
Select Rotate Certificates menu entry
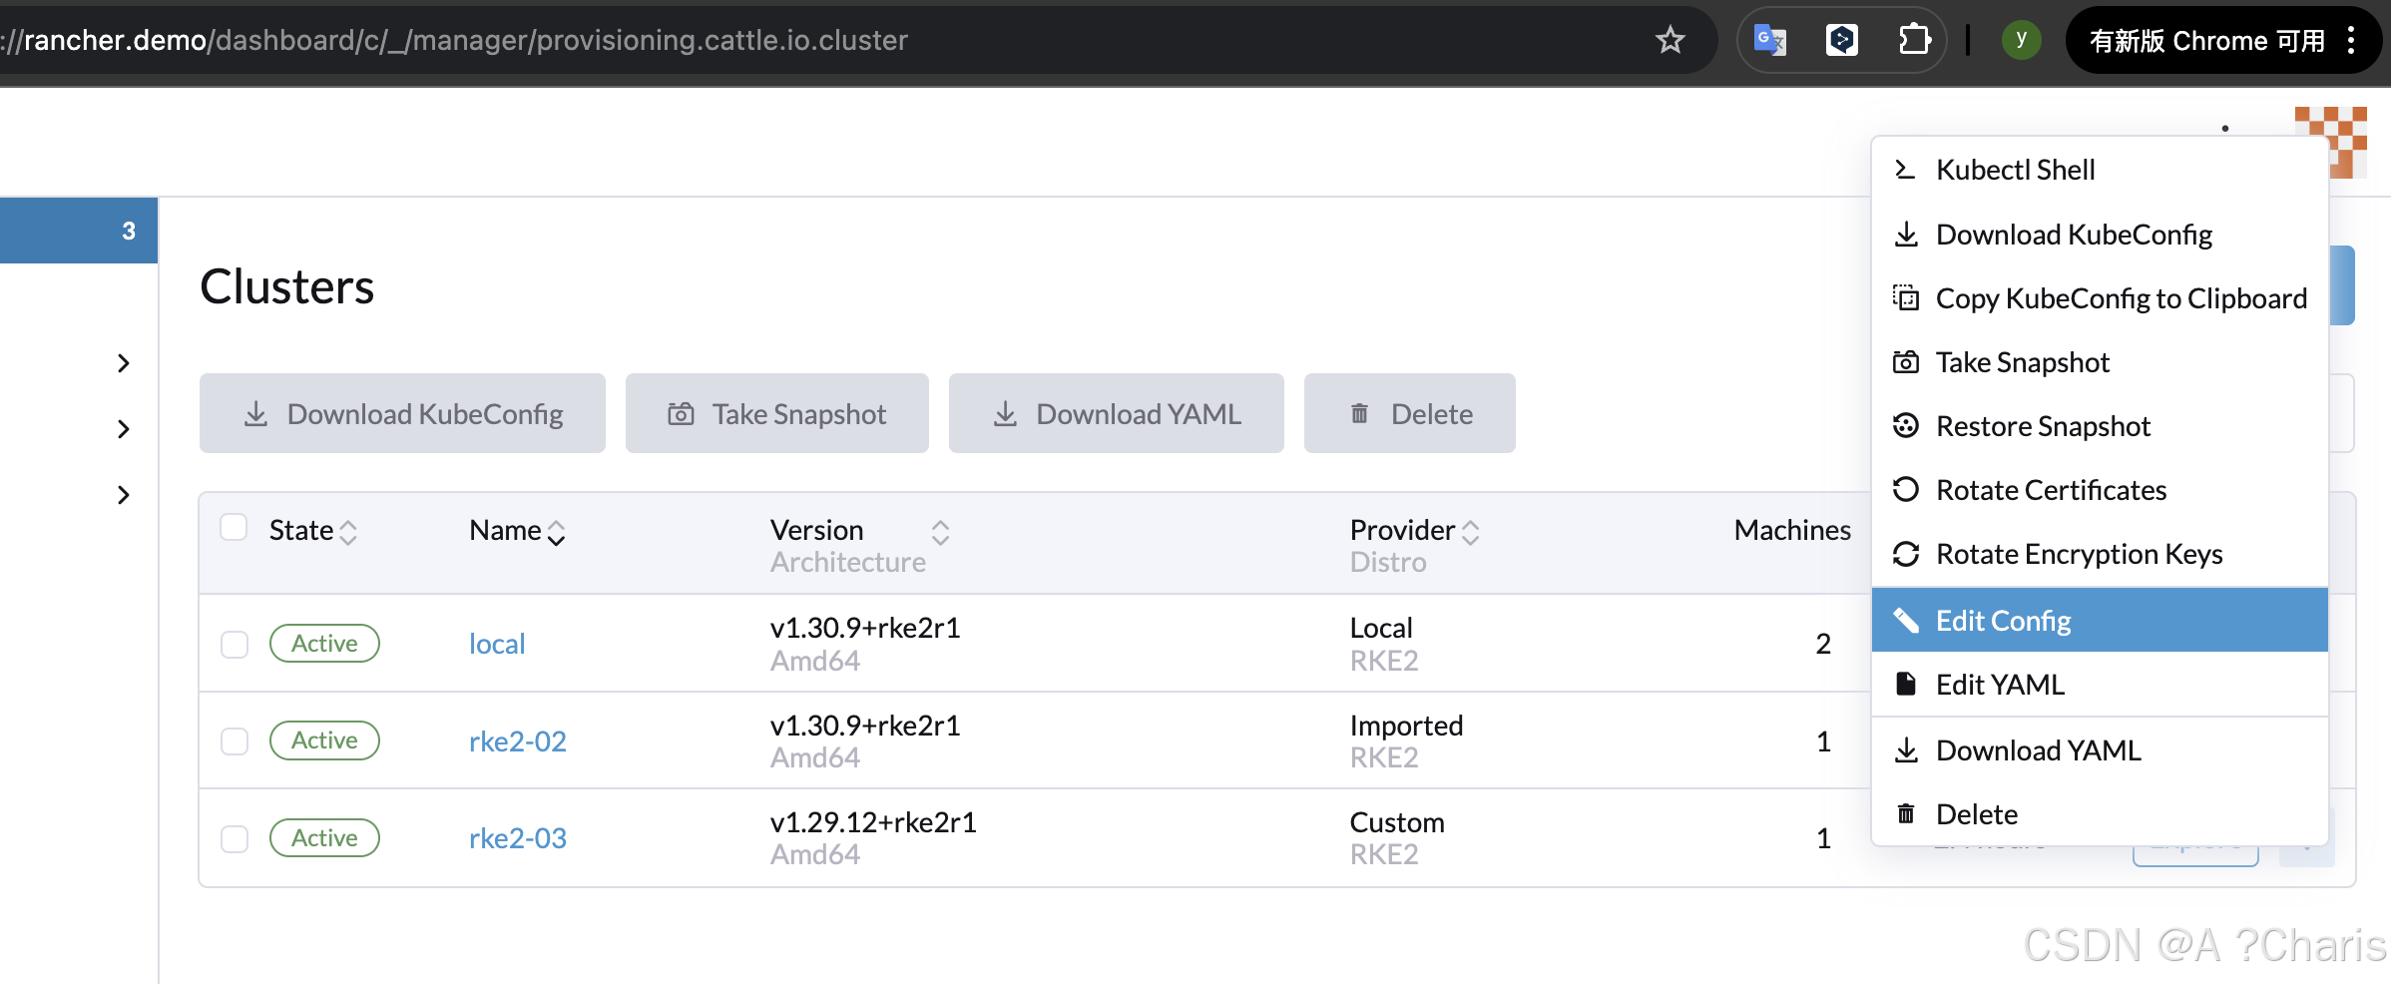(2100, 490)
